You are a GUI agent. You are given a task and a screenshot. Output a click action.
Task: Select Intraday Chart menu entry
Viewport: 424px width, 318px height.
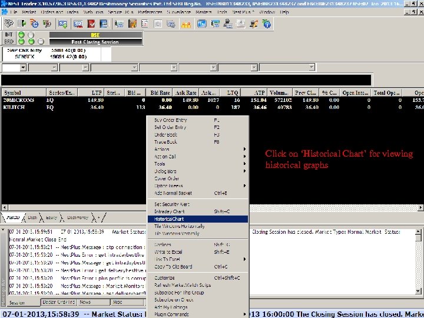198,211
